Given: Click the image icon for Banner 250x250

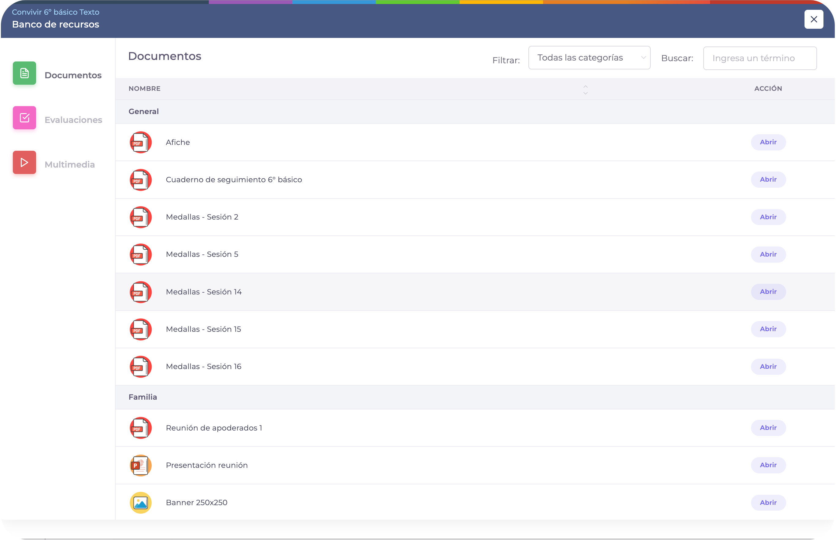Looking at the screenshot, I should 141,503.
